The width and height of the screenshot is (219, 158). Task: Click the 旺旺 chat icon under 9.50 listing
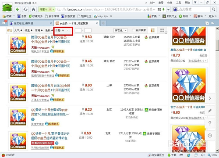57,51
